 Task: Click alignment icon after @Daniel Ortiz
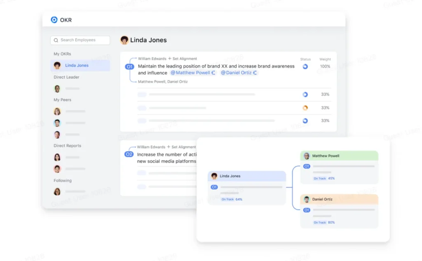tap(255, 73)
